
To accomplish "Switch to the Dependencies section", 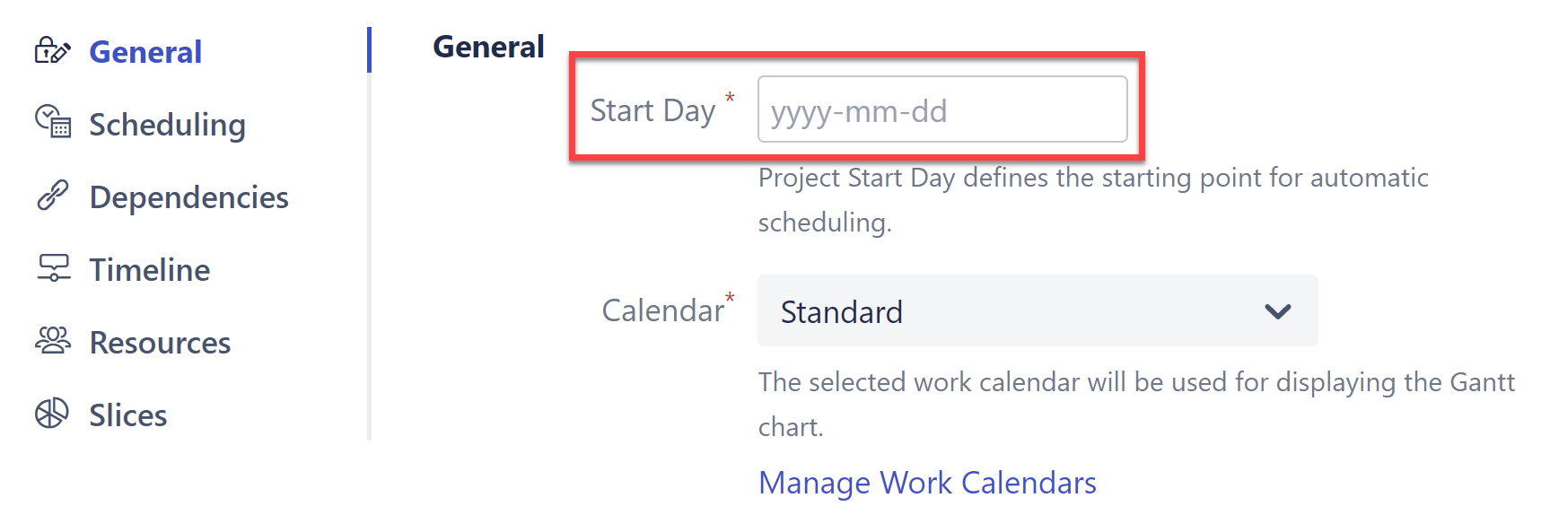I will (x=188, y=197).
